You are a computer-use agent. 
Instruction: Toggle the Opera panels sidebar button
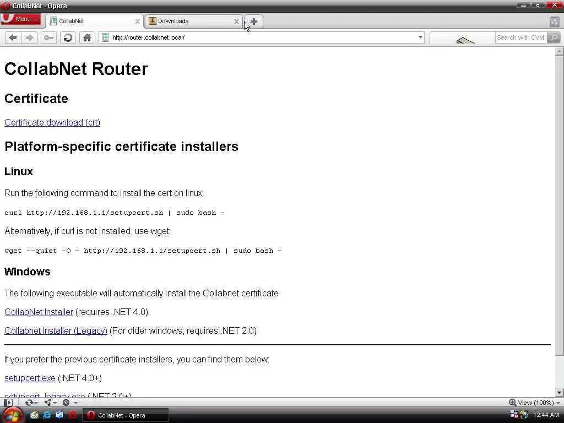8,403
